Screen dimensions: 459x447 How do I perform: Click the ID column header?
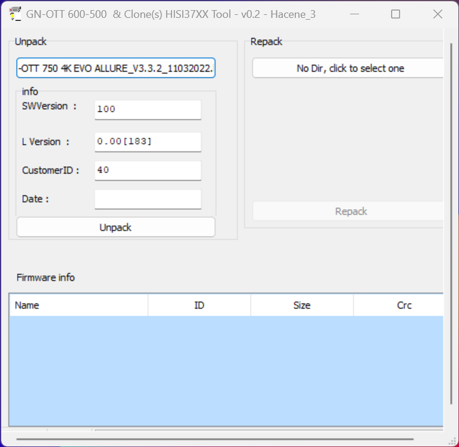(199, 305)
